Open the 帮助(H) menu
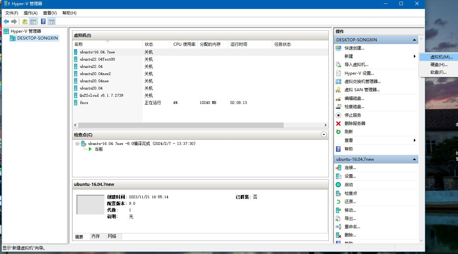This screenshot has height=254, width=458. coord(69,13)
